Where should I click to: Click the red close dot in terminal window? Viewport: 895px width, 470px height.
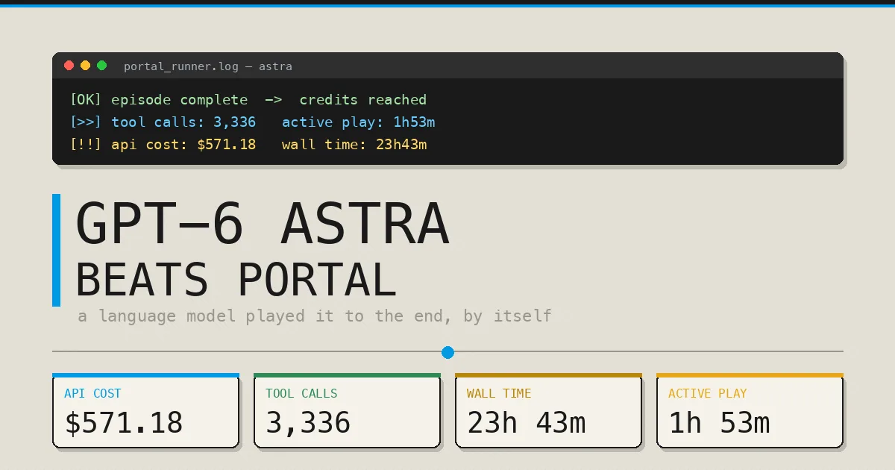click(x=69, y=66)
